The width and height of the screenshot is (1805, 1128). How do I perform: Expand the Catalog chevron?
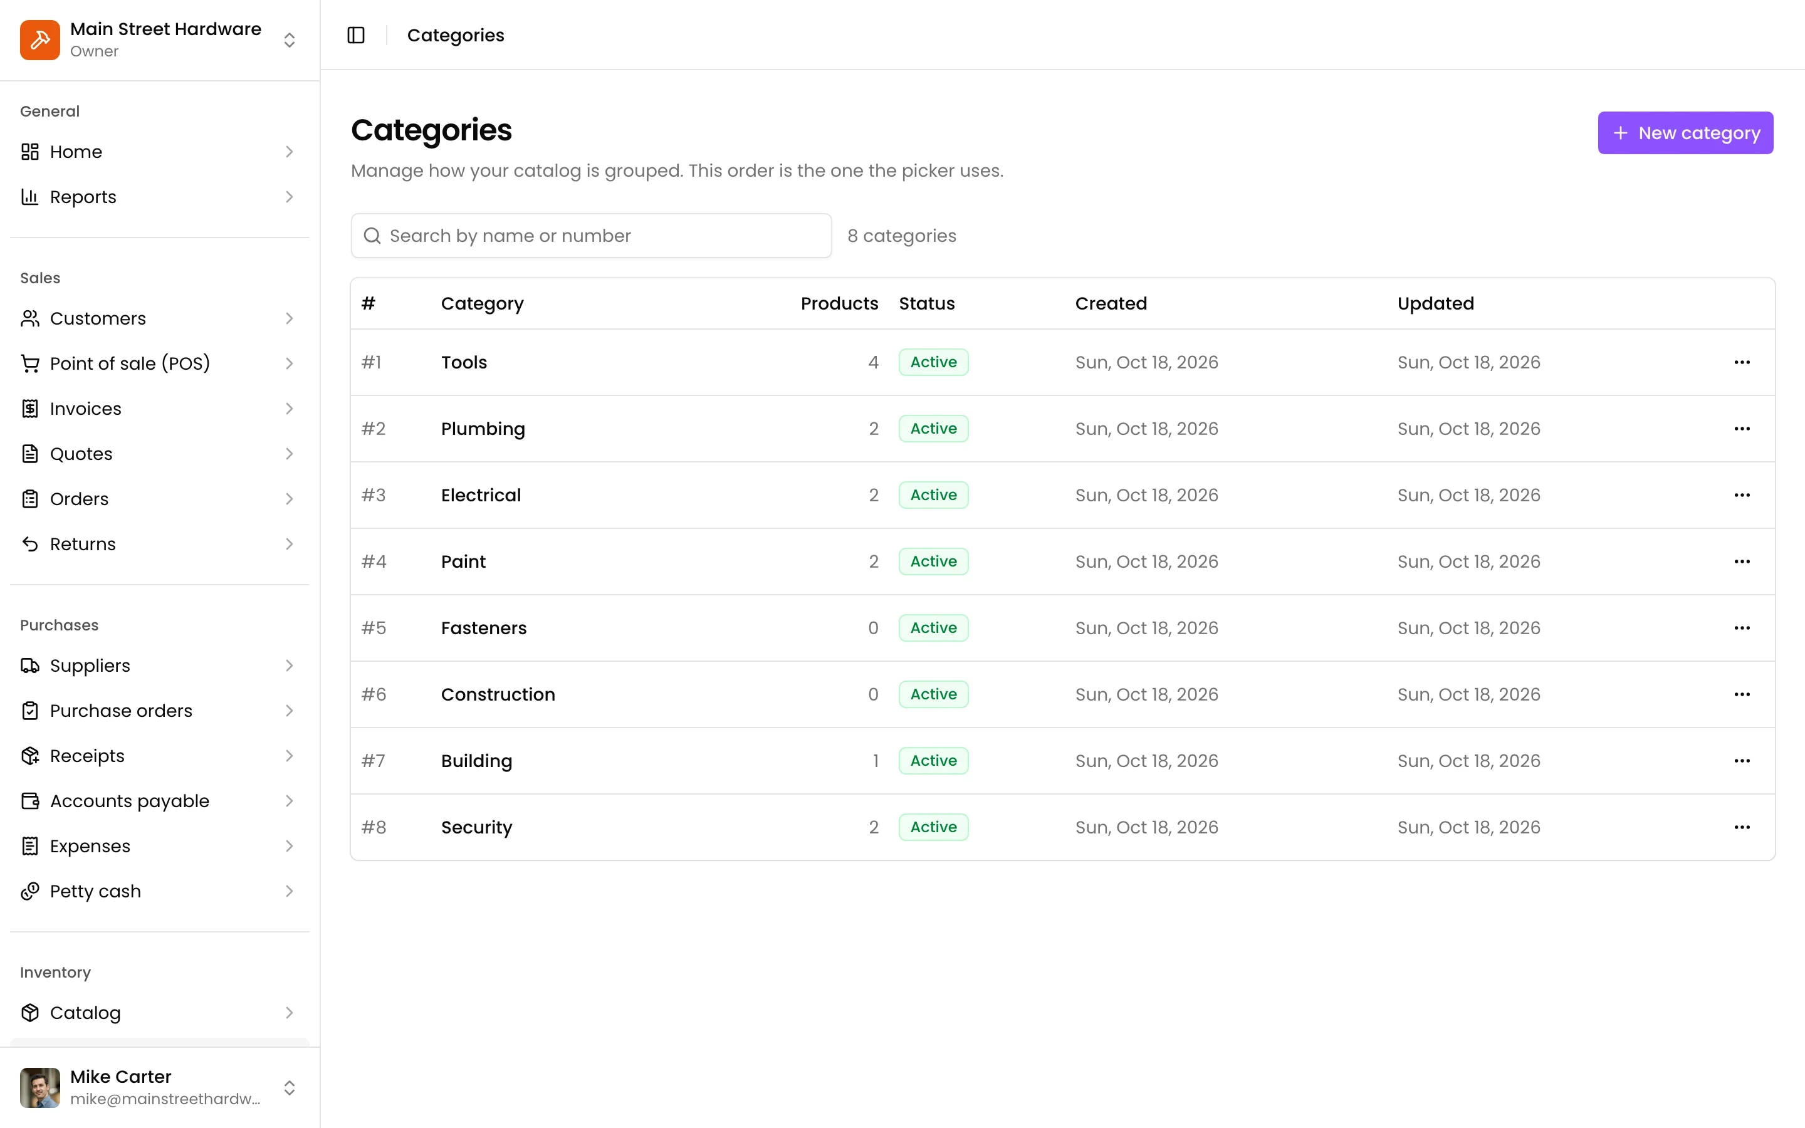coord(290,1013)
